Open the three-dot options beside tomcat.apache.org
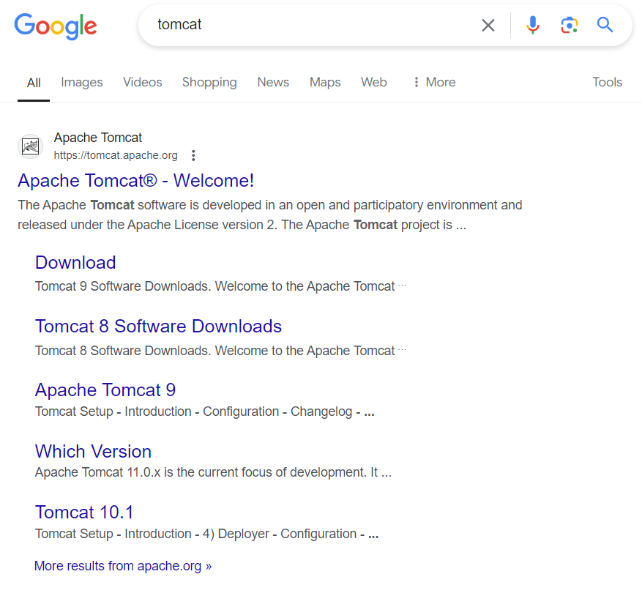 click(193, 156)
